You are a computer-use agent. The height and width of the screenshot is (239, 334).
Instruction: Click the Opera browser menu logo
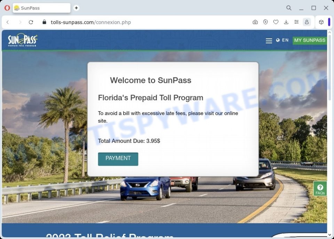[7, 8]
